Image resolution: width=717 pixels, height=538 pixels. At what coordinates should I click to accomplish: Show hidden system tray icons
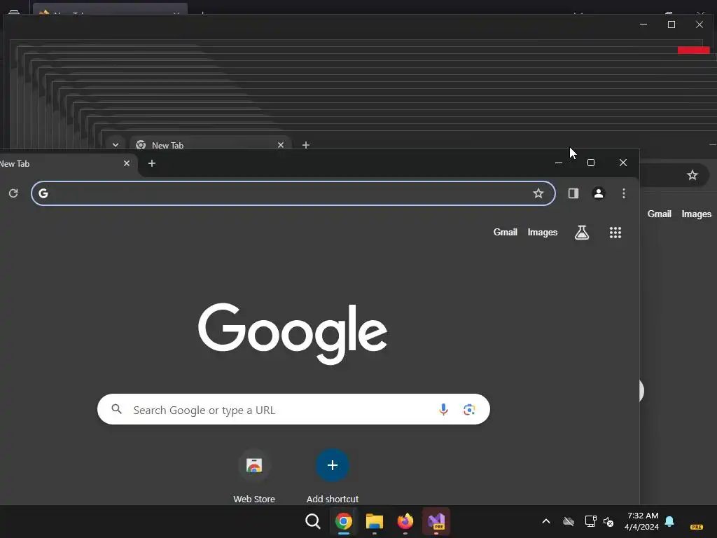[x=546, y=521]
